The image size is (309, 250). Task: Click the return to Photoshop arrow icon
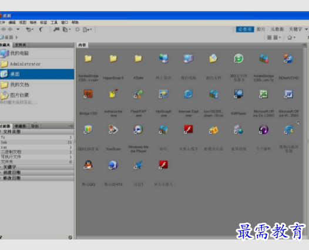coord(41,29)
